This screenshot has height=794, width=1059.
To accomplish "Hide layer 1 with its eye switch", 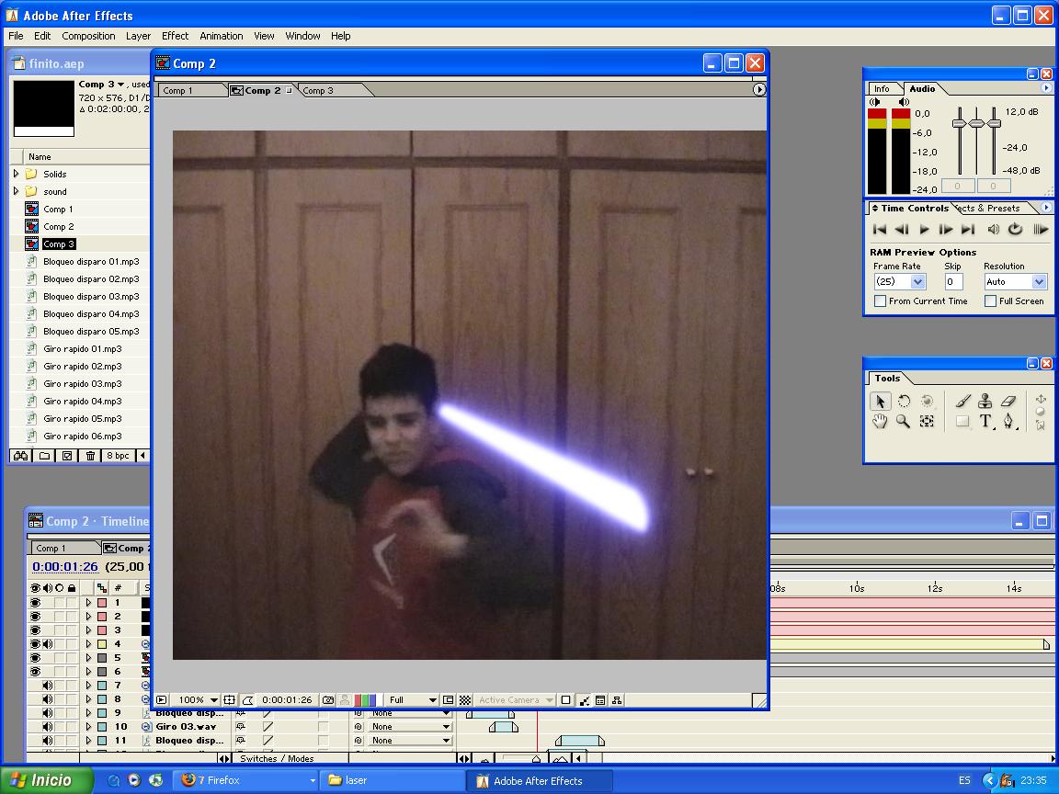I will coord(35,603).
